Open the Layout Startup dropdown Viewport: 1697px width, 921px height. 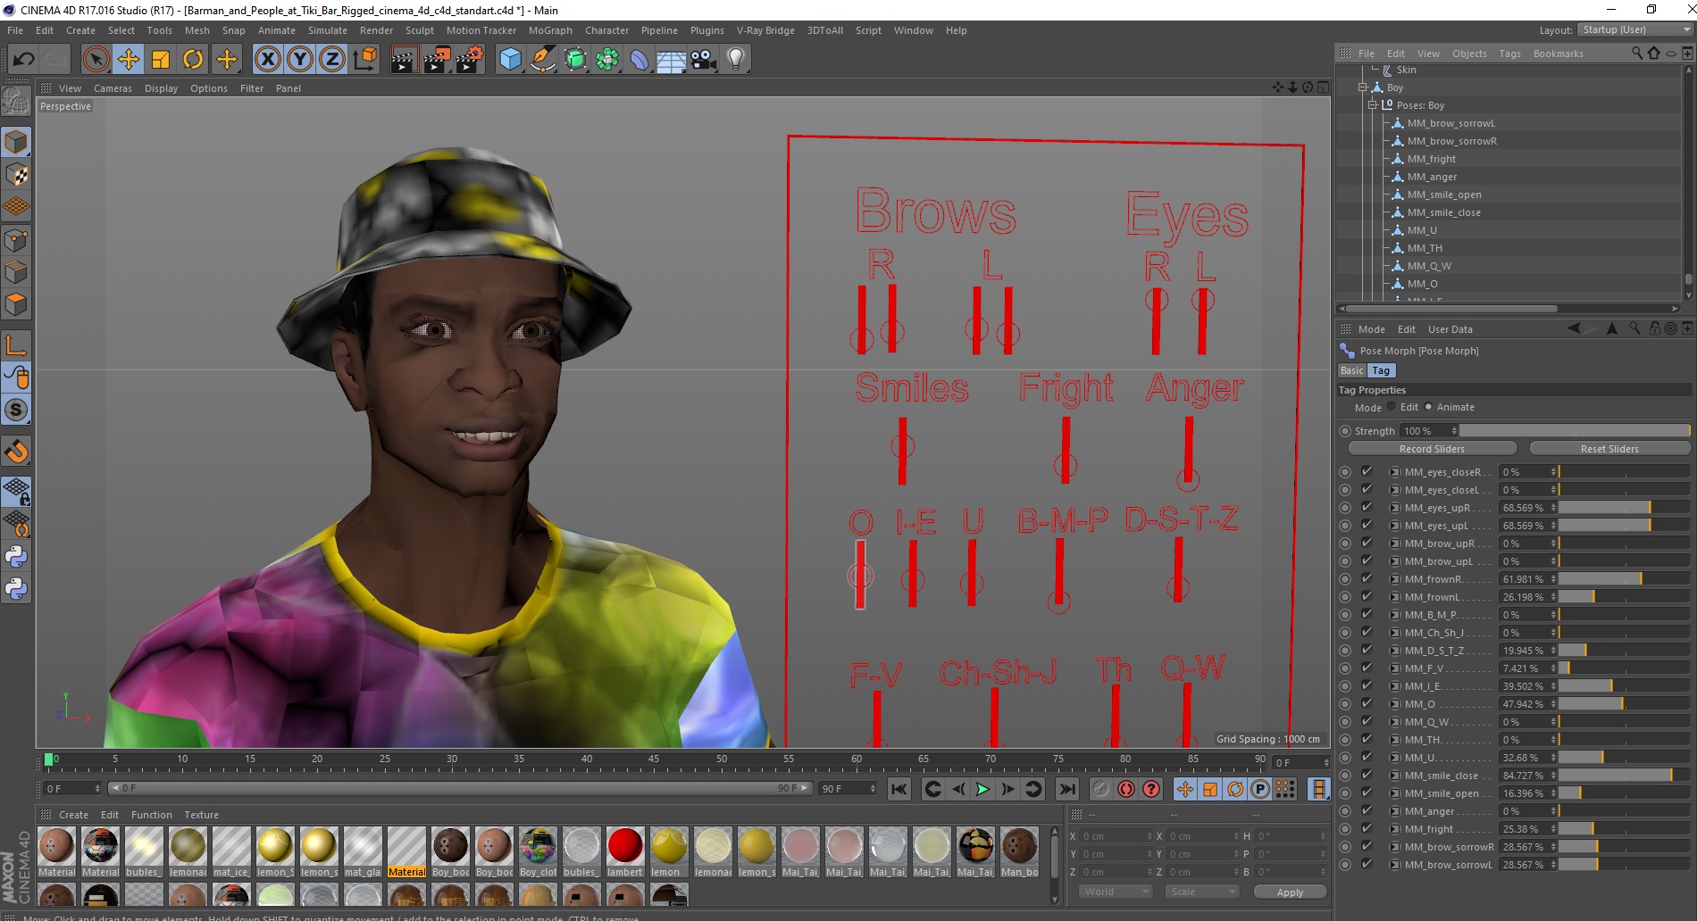(1634, 29)
